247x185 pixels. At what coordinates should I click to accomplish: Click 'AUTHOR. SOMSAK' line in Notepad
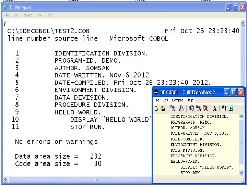[82, 68]
